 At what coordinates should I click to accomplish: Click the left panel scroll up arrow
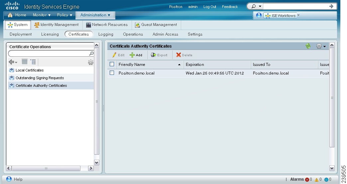point(97,45)
